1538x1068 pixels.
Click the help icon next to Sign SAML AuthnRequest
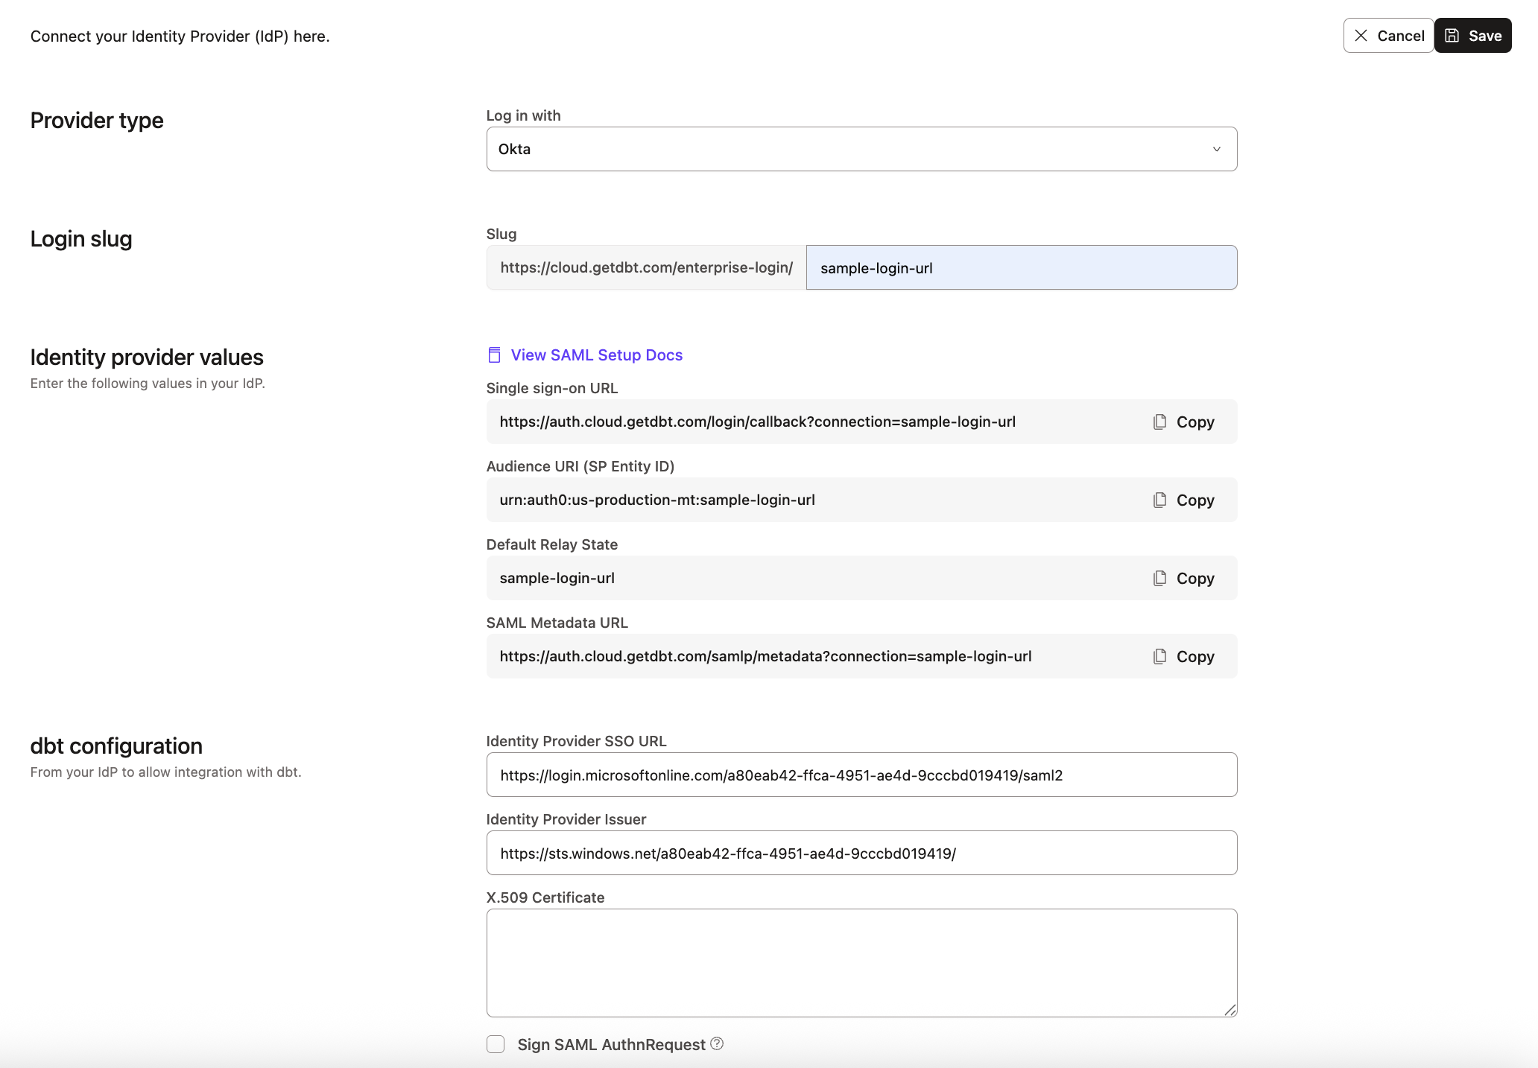(716, 1043)
